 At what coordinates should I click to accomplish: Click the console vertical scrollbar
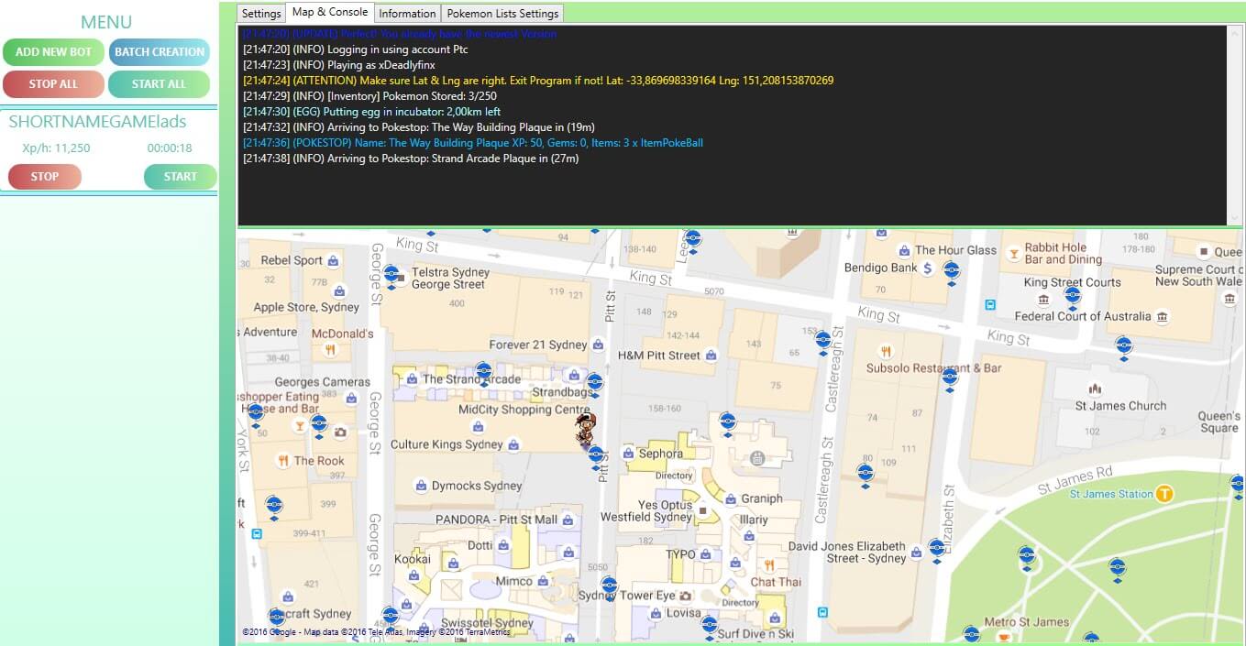pos(1235,126)
